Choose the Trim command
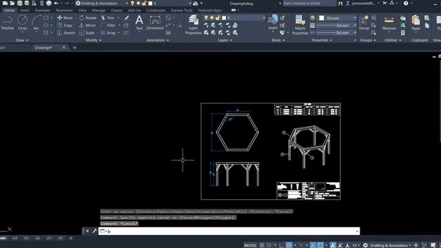Image resolution: width=441 pixels, height=248 pixels. point(107,18)
